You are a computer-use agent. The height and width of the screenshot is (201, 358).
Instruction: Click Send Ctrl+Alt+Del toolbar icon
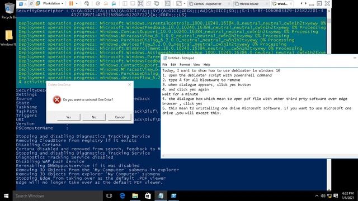[x=87, y=3]
